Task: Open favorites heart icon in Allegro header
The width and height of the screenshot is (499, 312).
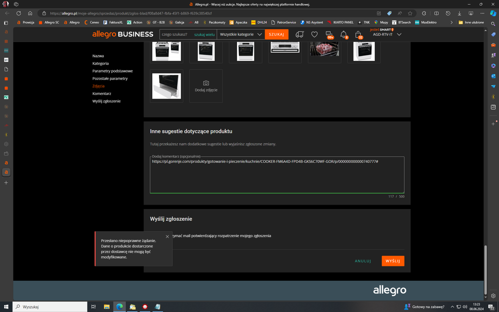Action: tap(314, 34)
